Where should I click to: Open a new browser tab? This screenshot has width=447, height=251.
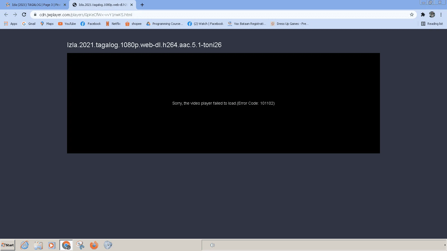[x=142, y=5]
